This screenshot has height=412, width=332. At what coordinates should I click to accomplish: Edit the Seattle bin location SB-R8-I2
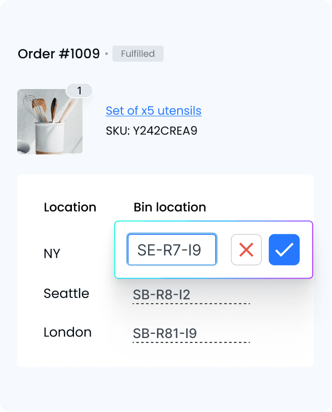pyautogui.click(x=162, y=295)
